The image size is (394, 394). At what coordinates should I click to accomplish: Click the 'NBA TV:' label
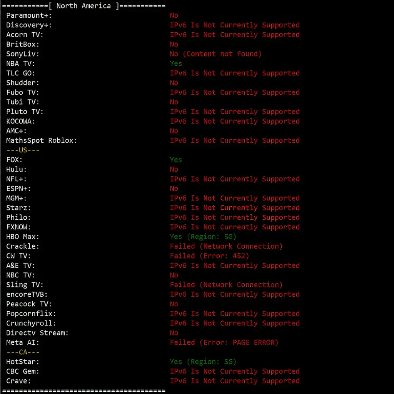click(21, 63)
